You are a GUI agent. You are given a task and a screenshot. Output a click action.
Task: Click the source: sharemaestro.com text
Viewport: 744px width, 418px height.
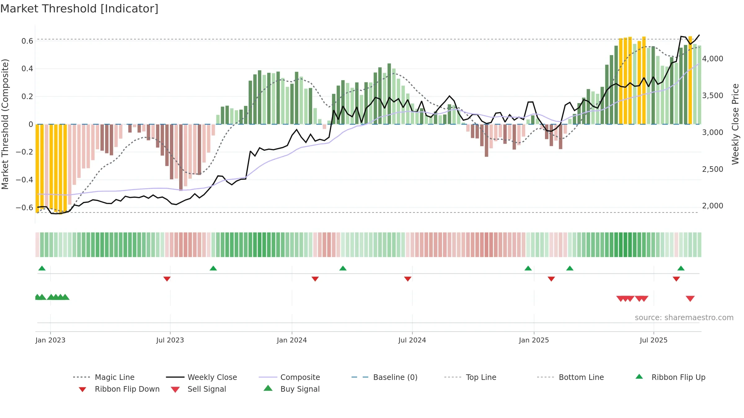[x=684, y=318]
